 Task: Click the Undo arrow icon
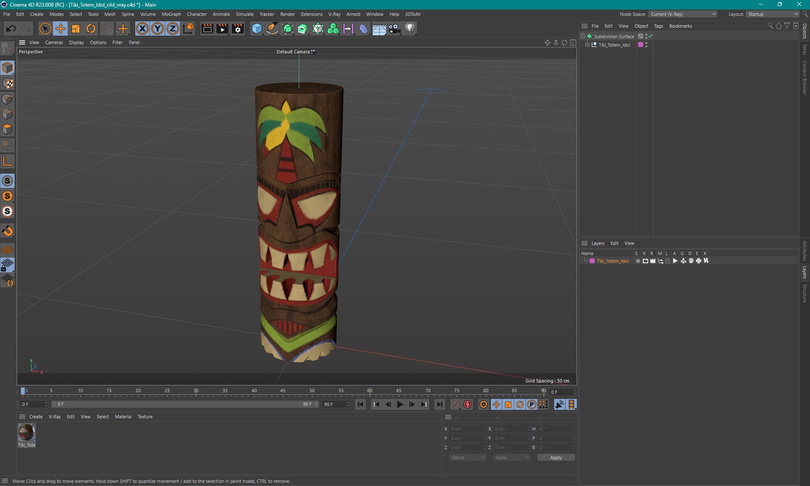coord(11,29)
